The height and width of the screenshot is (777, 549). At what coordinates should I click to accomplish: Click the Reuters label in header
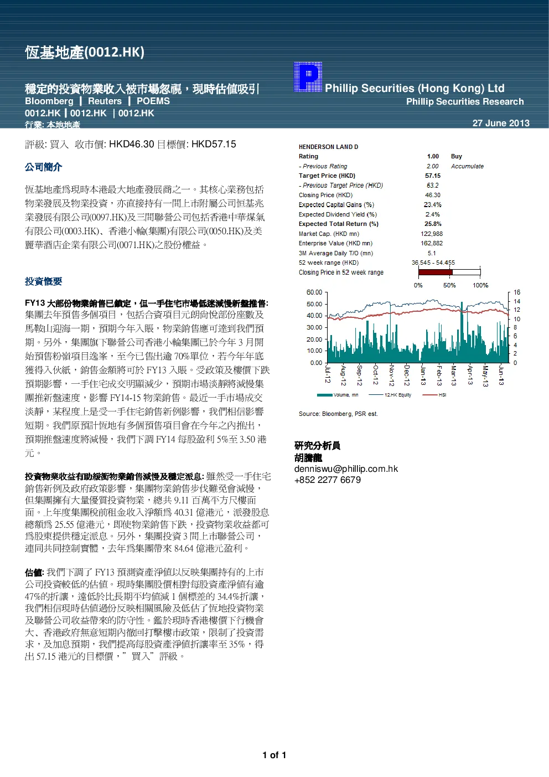105,101
